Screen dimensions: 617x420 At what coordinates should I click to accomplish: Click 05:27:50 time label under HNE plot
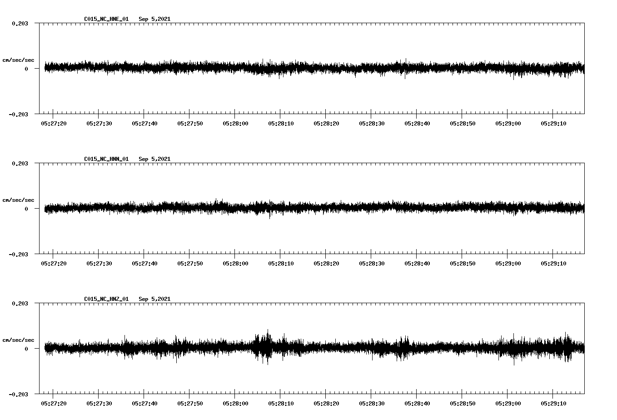(190, 123)
